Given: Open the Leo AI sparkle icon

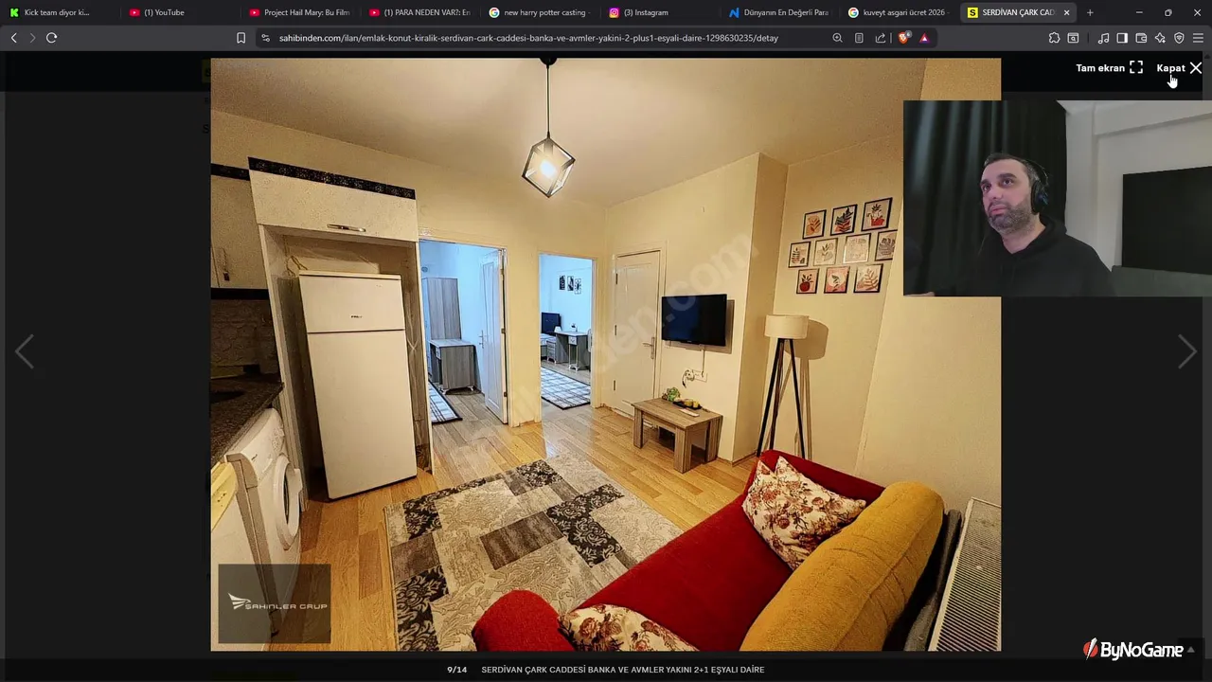Looking at the screenshot, I should [x=1160, y=38].
